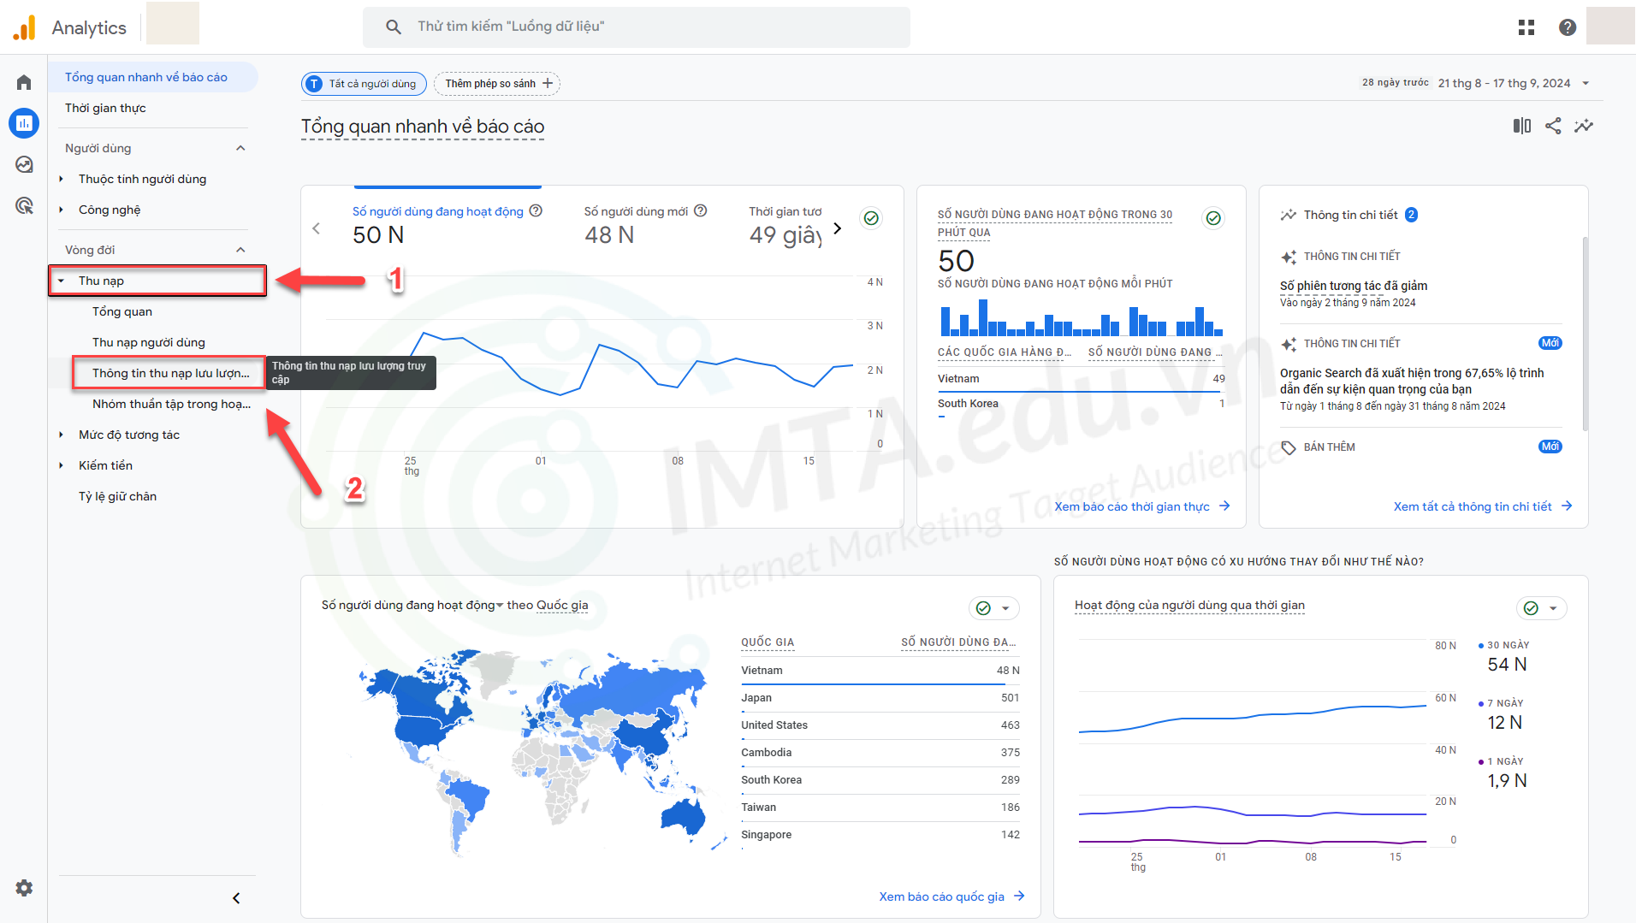Open the Insights sparkline icon near share
Viewport: 1636px width, 923px height.
[1584, 126]
